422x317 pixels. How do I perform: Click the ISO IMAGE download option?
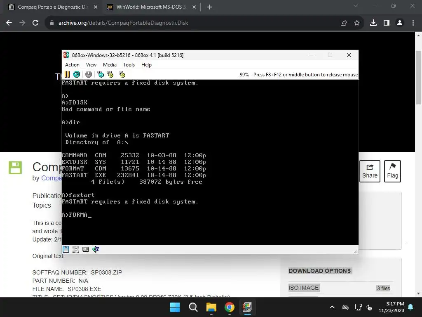point(304,288)
